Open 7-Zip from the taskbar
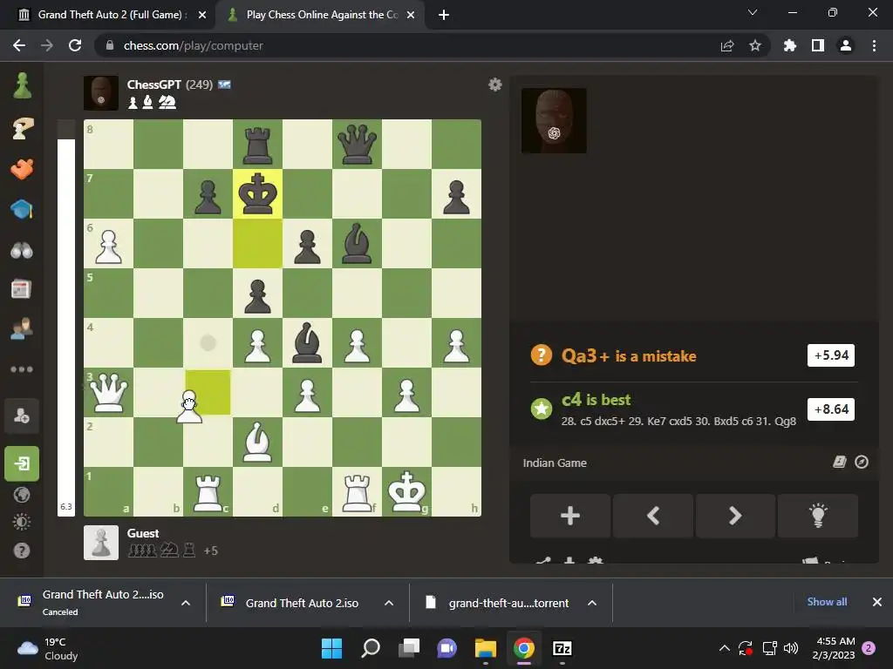 [x=562, y=648]
